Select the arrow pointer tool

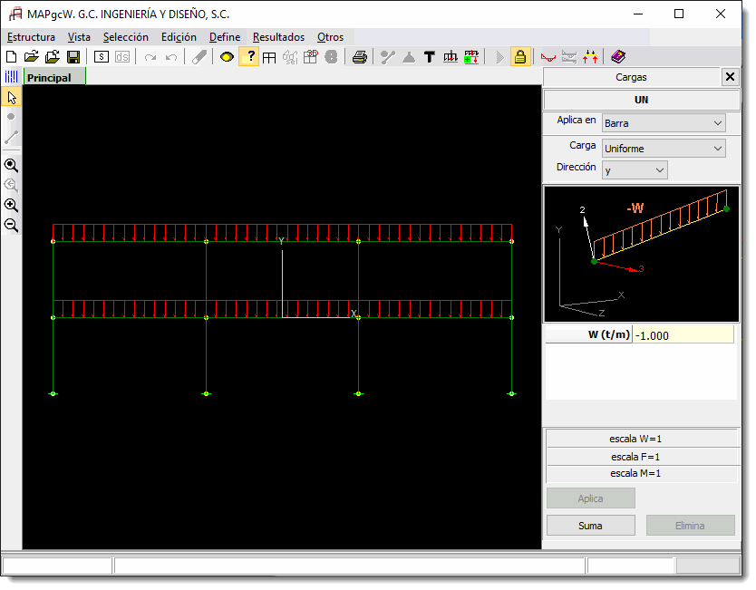coord(12,98)
